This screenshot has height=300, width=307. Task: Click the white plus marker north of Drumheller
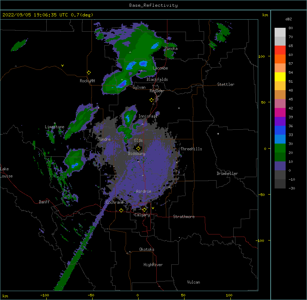pos(218,134)
